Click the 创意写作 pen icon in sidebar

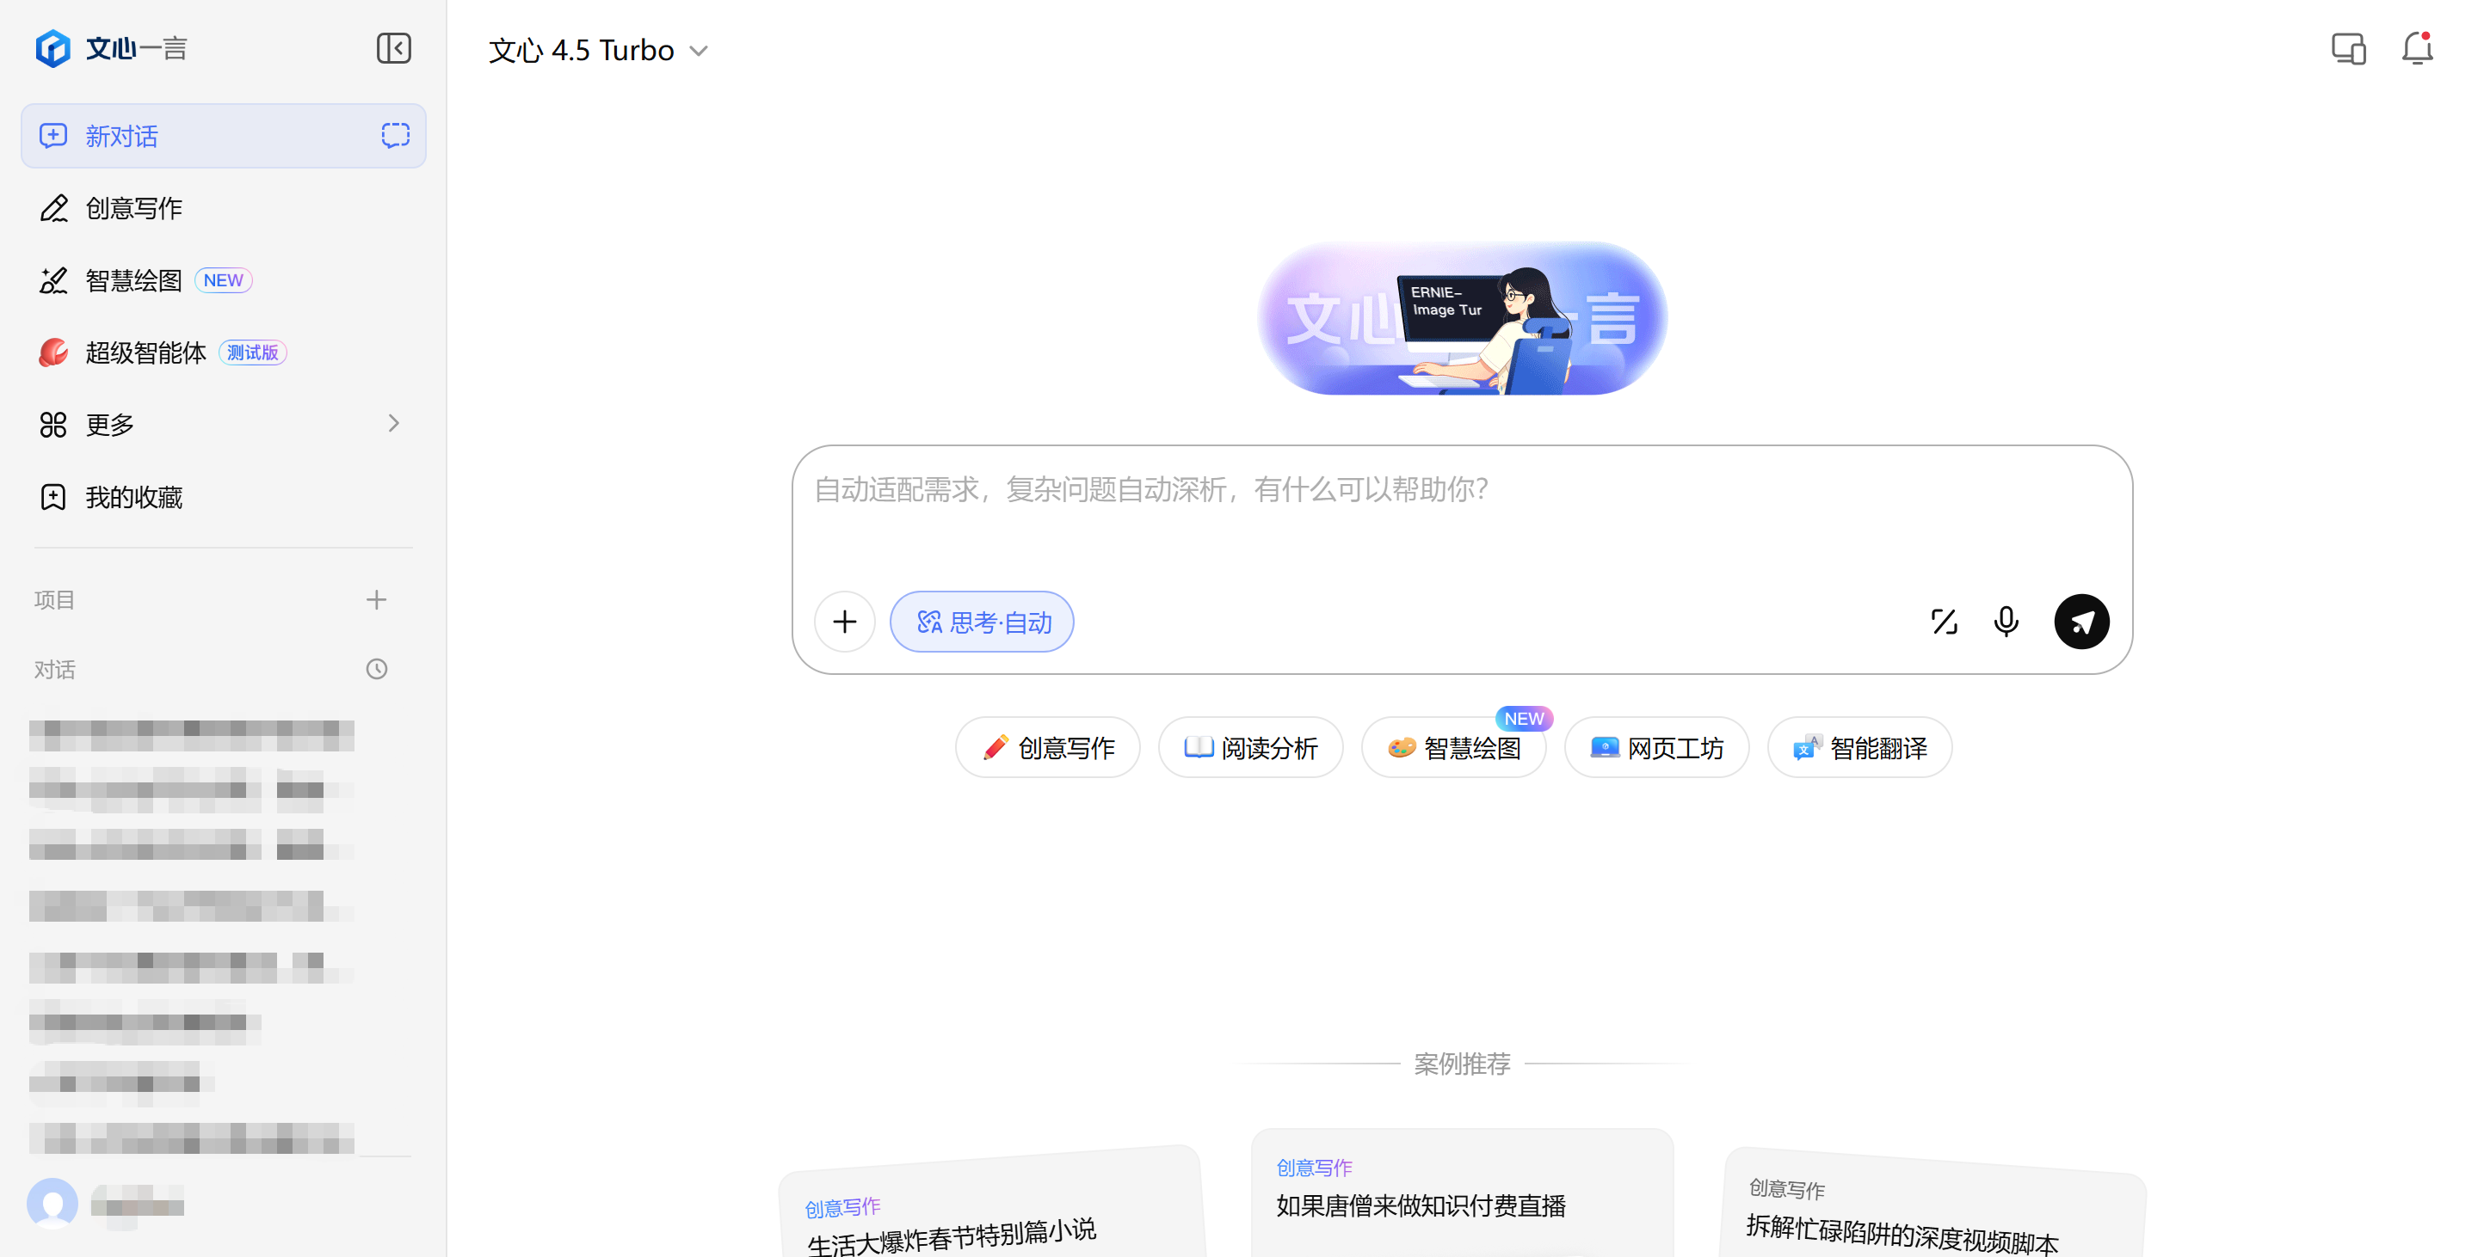pos(54,209)
